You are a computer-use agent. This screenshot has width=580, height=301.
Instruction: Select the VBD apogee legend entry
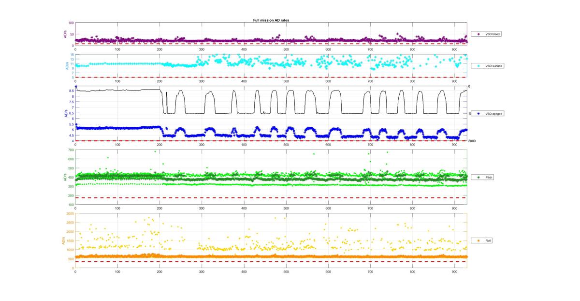click(x=488, y=113)
